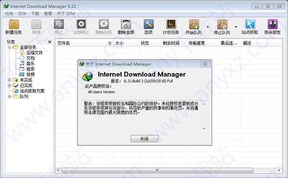Screen dimensions: 288x178
Task: Select 已完成 category
Action: pos(23,86)
